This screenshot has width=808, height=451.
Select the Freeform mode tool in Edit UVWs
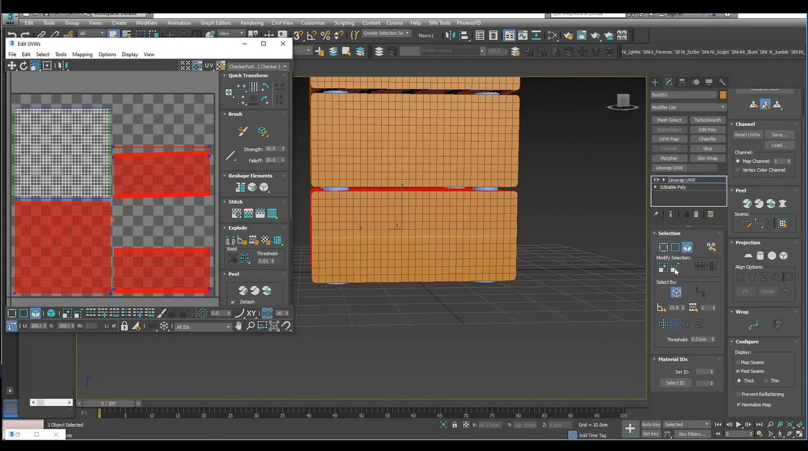pos(47,65)
